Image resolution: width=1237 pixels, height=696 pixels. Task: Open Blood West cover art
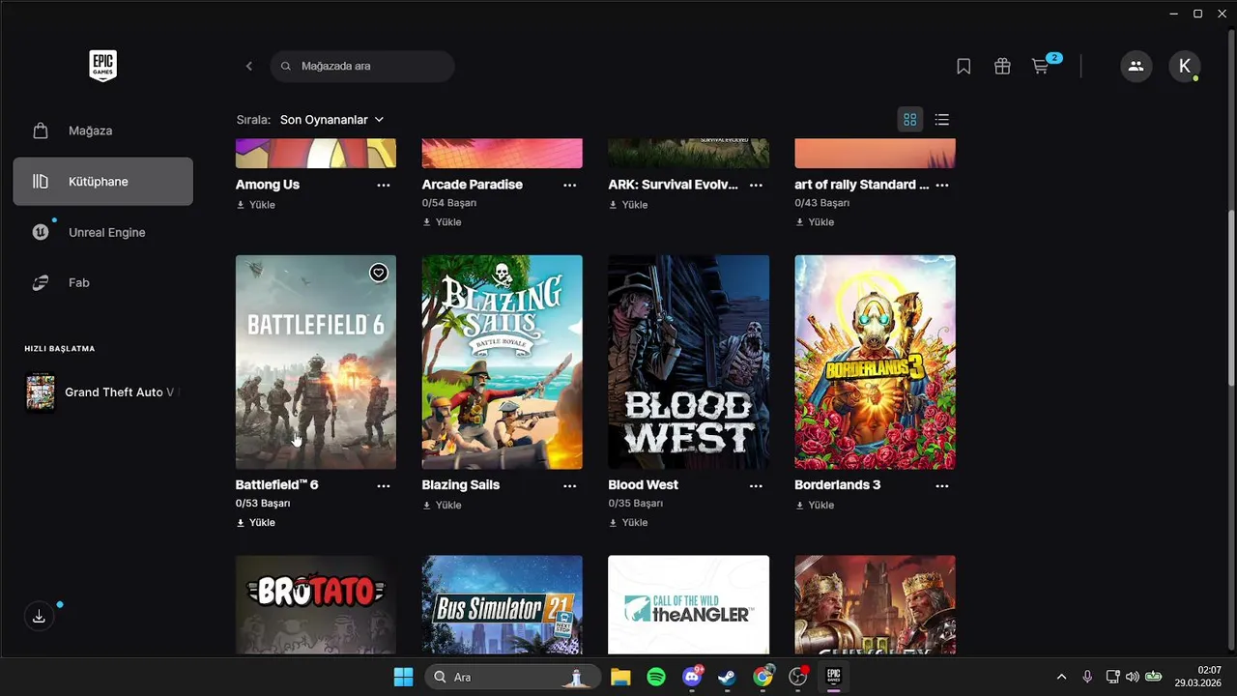point(688,362)
